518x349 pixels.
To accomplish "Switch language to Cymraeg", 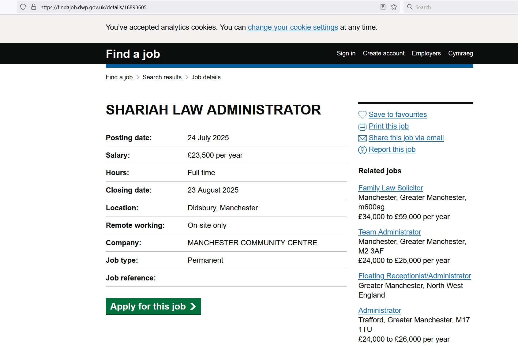I will click(460, 53).
